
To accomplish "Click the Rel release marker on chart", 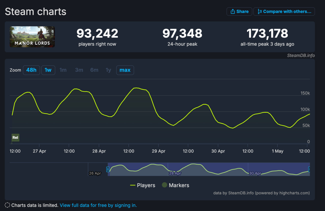I will click(x=15, y=138).
